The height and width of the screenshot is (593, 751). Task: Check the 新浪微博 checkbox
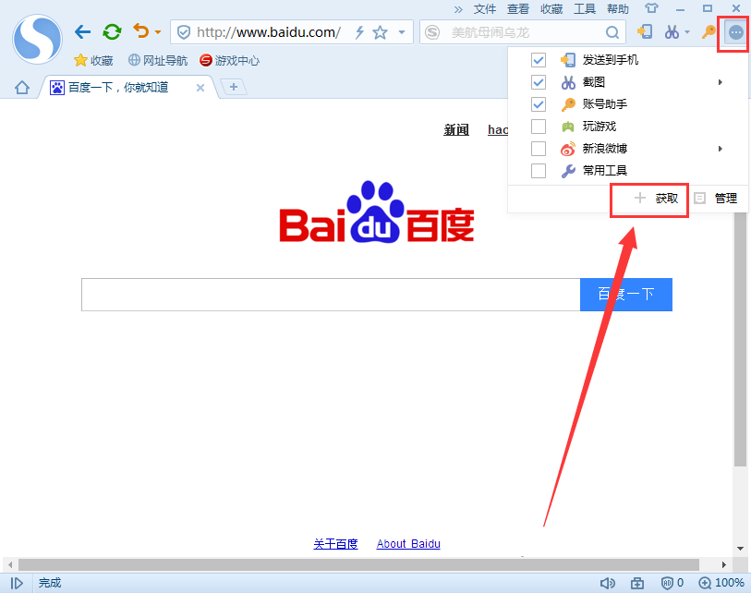click(539, 149)
